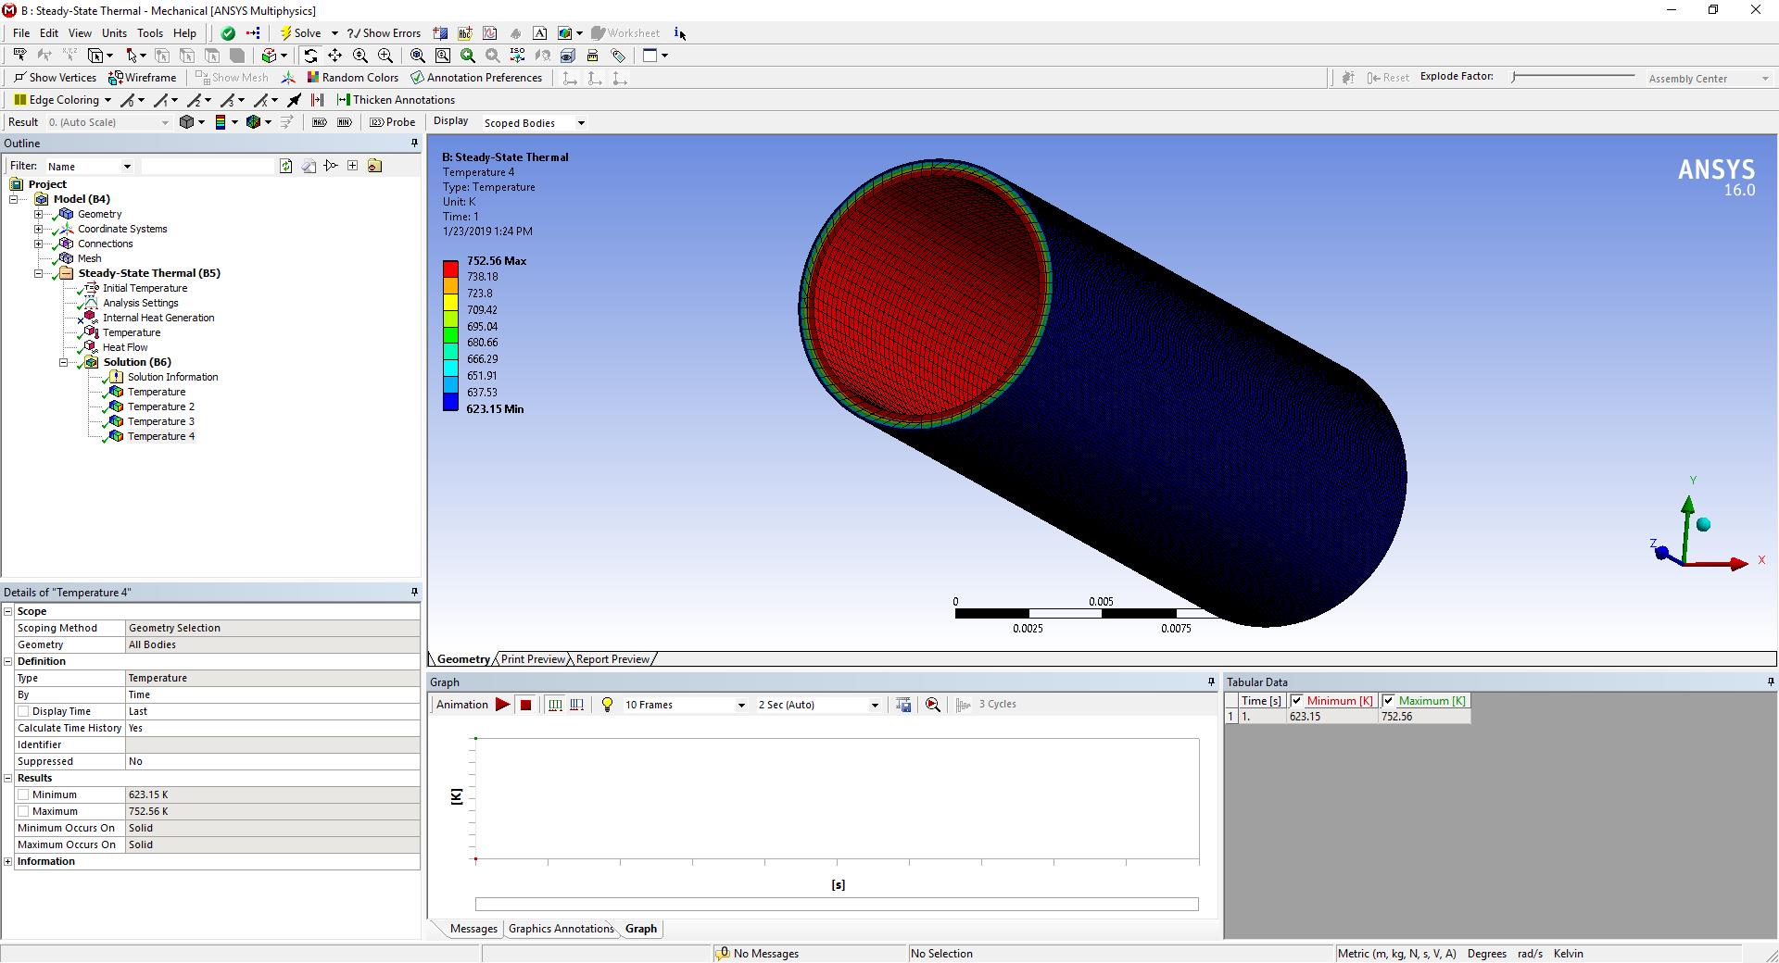The width and height of the screenshot is (1779, 963).
Task: Toggle the Display Time checkbox
Action: pyautogui.click(x=23, y=711)
